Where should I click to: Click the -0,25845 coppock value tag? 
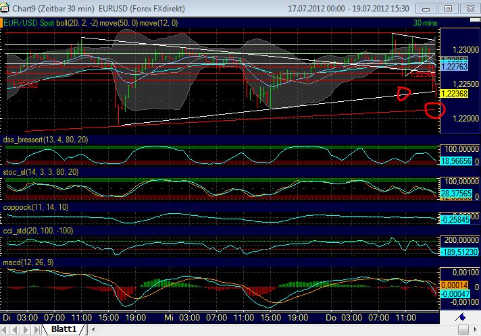(455, 219)
